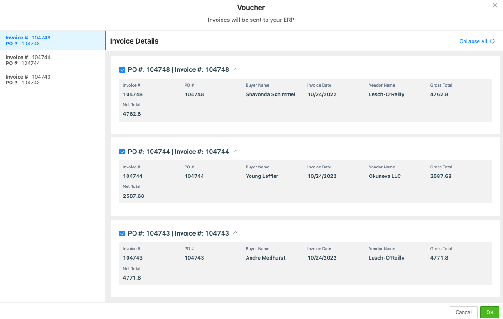Click buyer name Andre Medhurst
Image resolution: width=503 pixels, height=319 pixels.
[x=265, y=258]
